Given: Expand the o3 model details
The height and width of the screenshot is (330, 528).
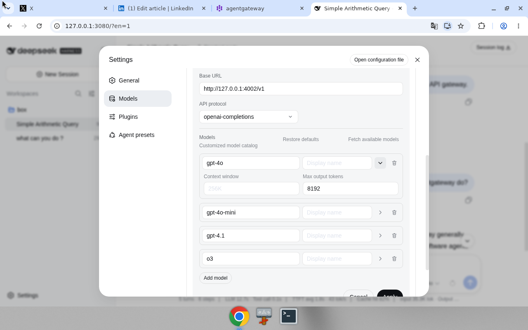Looking at the screenshot, I should pos(380,259).
